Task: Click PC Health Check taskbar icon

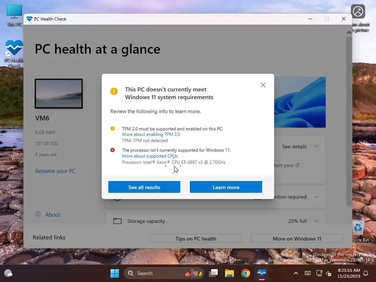Action: pyautogui.click(x=261, y=273)
